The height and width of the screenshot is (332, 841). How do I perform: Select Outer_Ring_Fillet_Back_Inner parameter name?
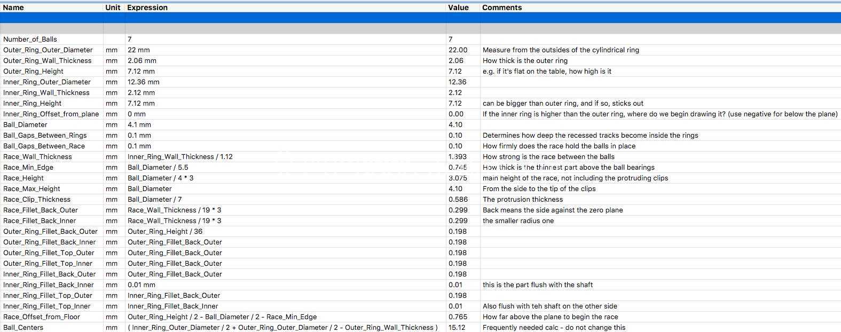pos(50,242)
